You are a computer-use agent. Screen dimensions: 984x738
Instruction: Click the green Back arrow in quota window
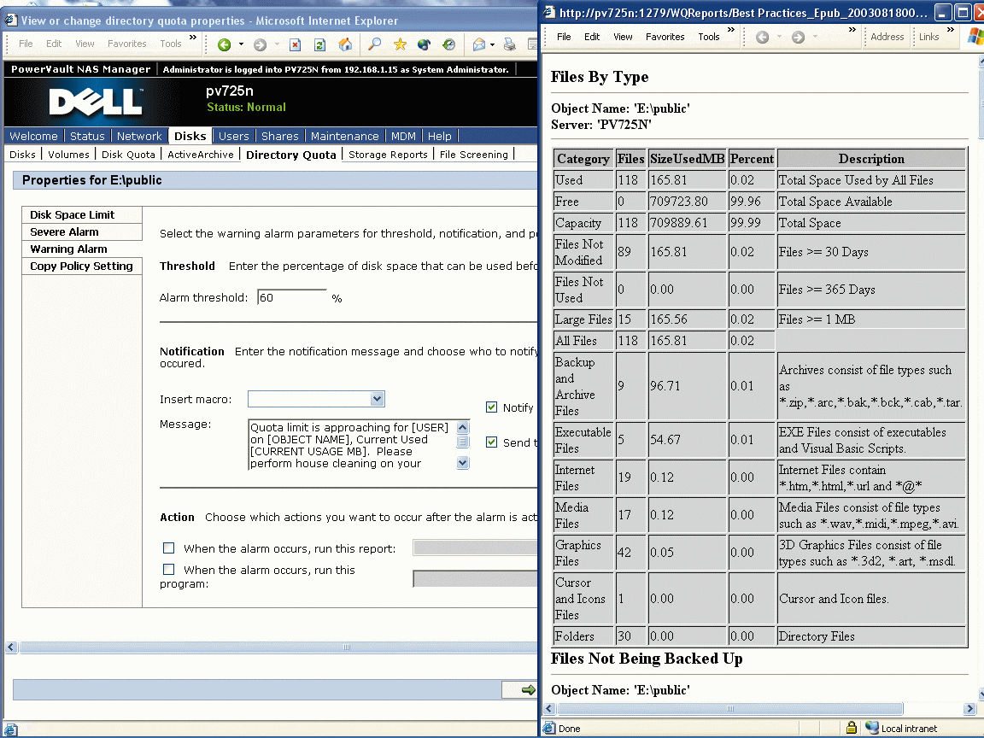coord(224,44)
